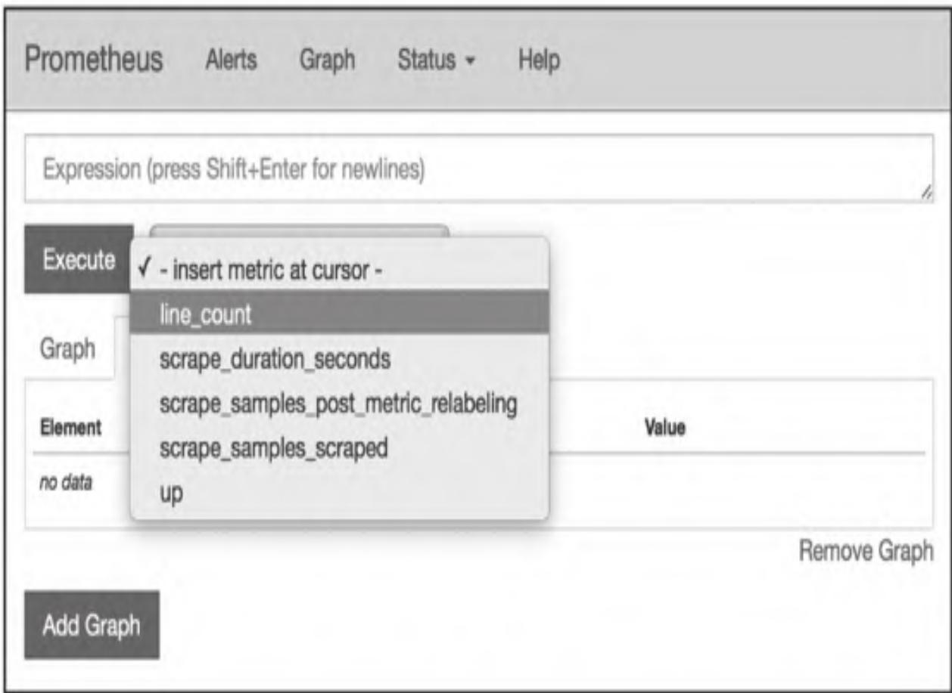
Task: Pick scrape_samples_post_metric_relabeling from the list
Action: point(338,404)
